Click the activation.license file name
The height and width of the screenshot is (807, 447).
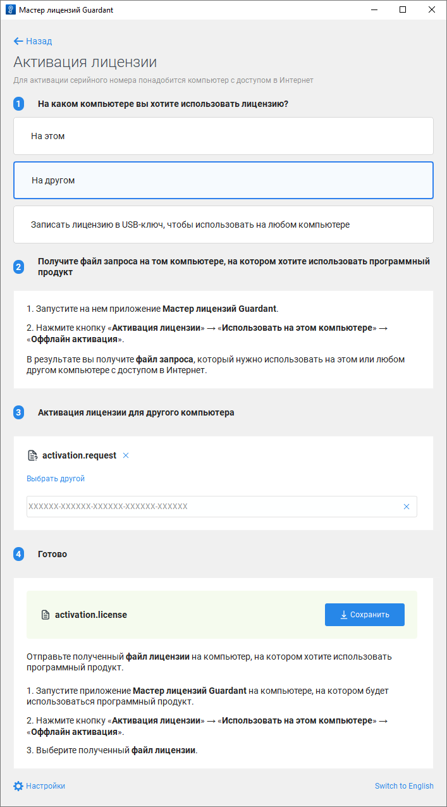(91, 615)
